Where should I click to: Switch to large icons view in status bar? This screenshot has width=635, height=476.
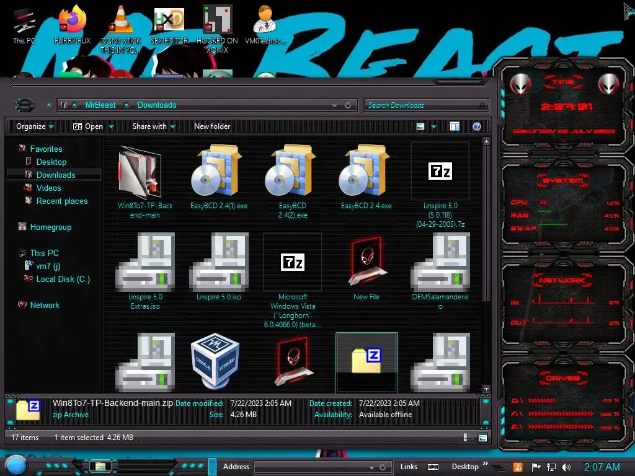tap(482, 438)
